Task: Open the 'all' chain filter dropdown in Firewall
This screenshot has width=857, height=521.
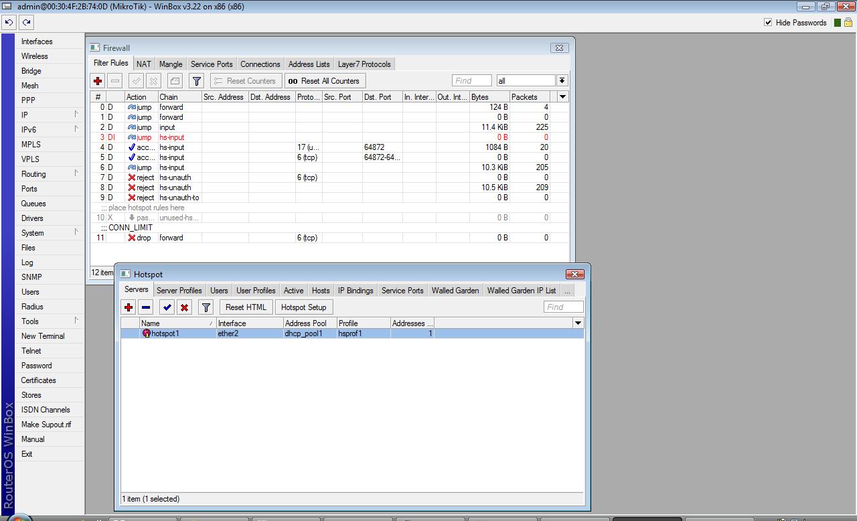Action: pos(562,81)
